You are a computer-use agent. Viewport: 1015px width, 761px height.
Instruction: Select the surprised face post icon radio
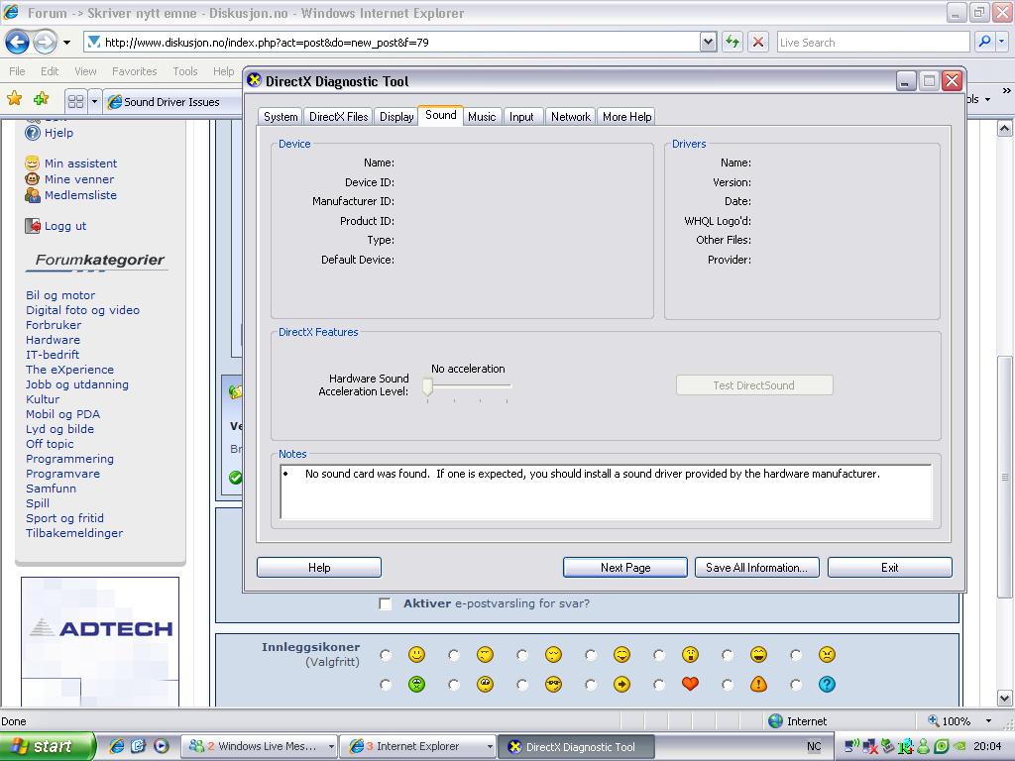[x=659, y=655]
